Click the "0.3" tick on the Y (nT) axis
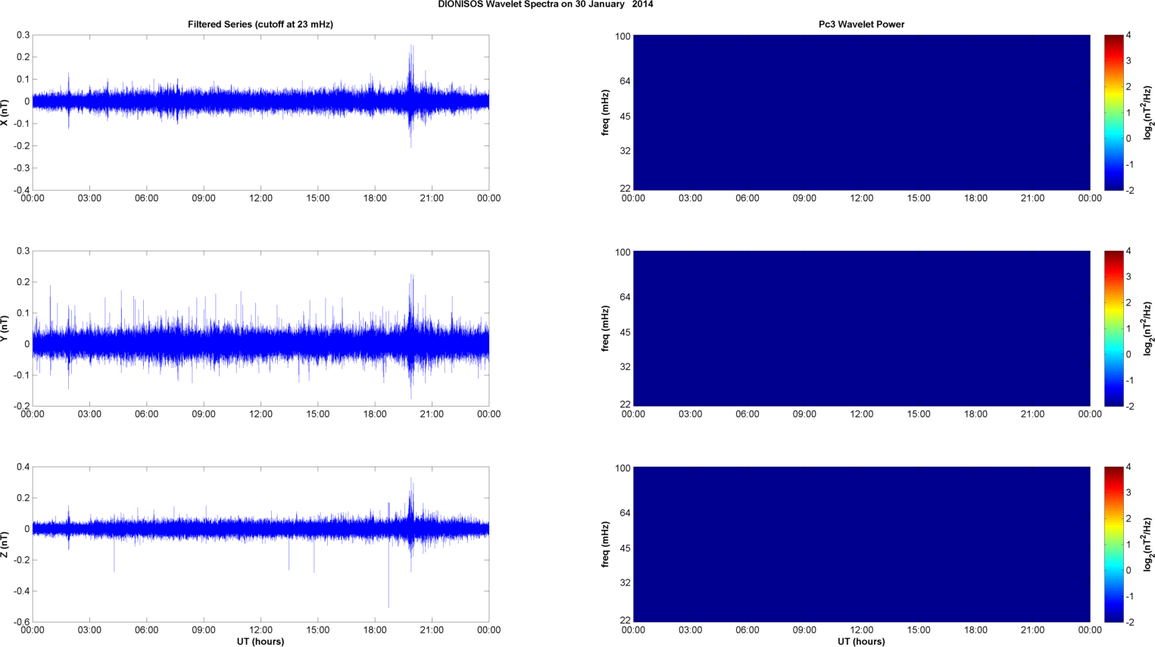Screen dimensions: 1155x647 (x=23, y=251)
